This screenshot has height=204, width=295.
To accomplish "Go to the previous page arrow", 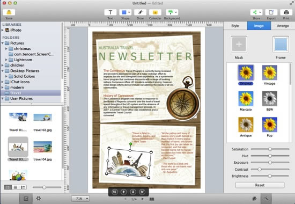I will pyautogui.click(x=126, y=199).
